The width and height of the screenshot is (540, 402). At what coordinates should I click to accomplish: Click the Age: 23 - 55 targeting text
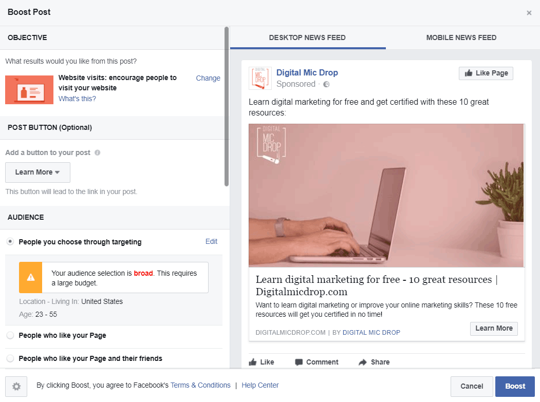(38, 314)
